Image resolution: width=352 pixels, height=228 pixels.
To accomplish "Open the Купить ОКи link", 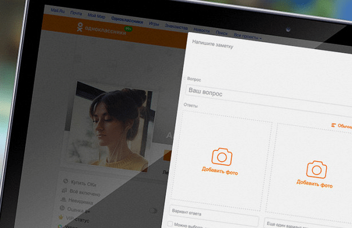I will [84, 184].
